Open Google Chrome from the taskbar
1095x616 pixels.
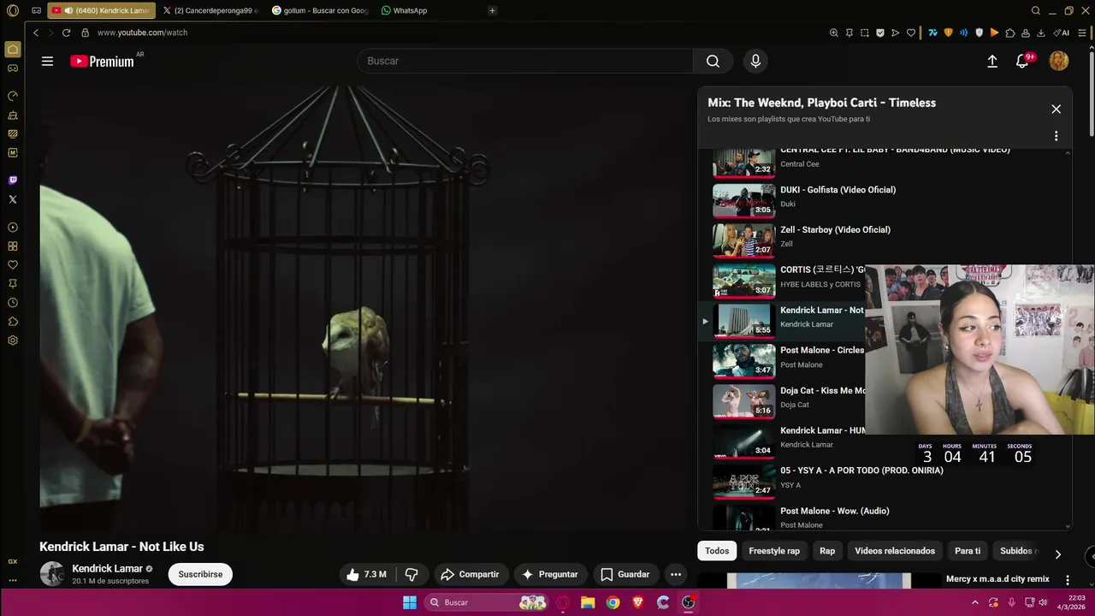(x=613, y=602)
